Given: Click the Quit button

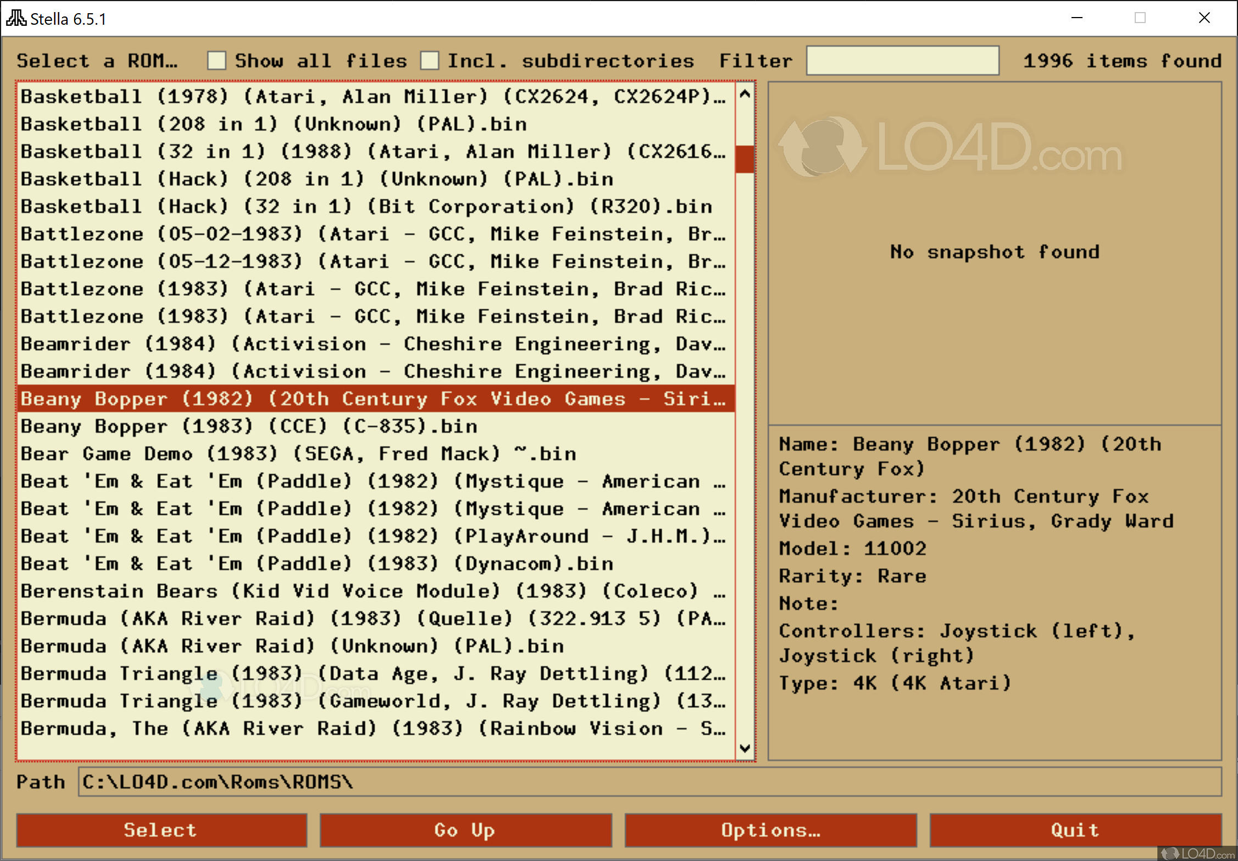Looking at the screenshot, I should [1075, 830].
